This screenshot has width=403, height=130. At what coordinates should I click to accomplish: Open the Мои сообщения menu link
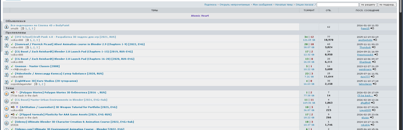262,5
